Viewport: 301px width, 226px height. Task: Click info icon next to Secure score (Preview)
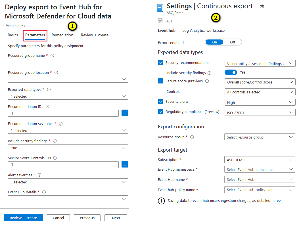click(x=207, y=81)
